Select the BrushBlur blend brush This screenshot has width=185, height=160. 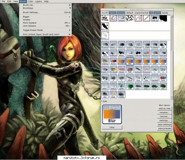click(x=122, y=61)
